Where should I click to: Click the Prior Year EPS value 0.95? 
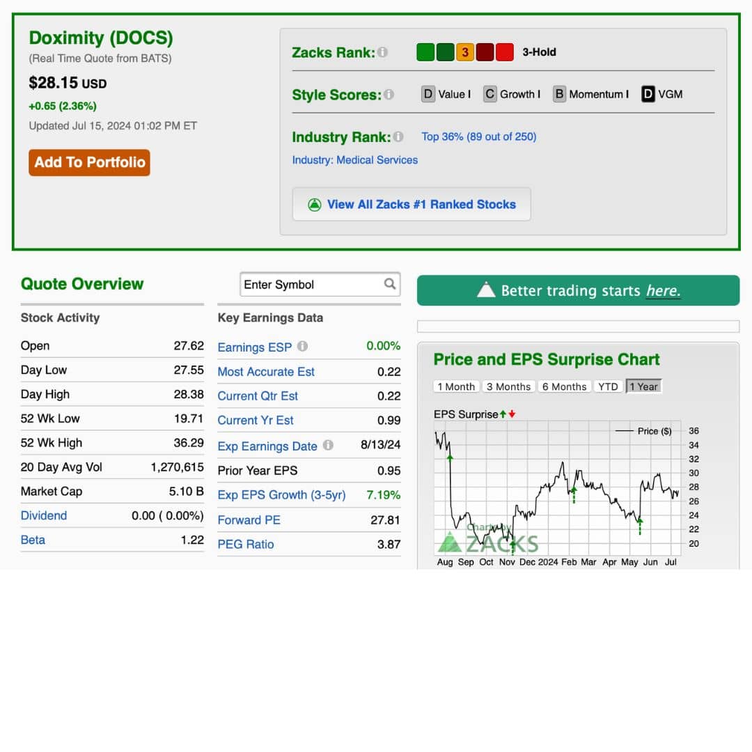tap(389, 471)
